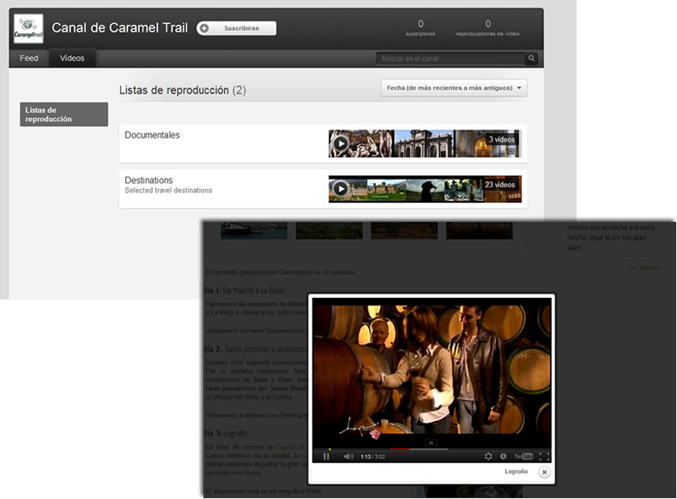This screenshot has height=499, width=677.
Task: Click the '23 vídeos' playlist thumbnail strip
Action: 425,189
